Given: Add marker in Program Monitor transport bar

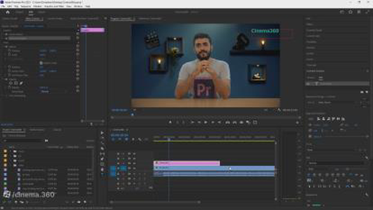Looking at the screenshot, I should click(170, 123).
